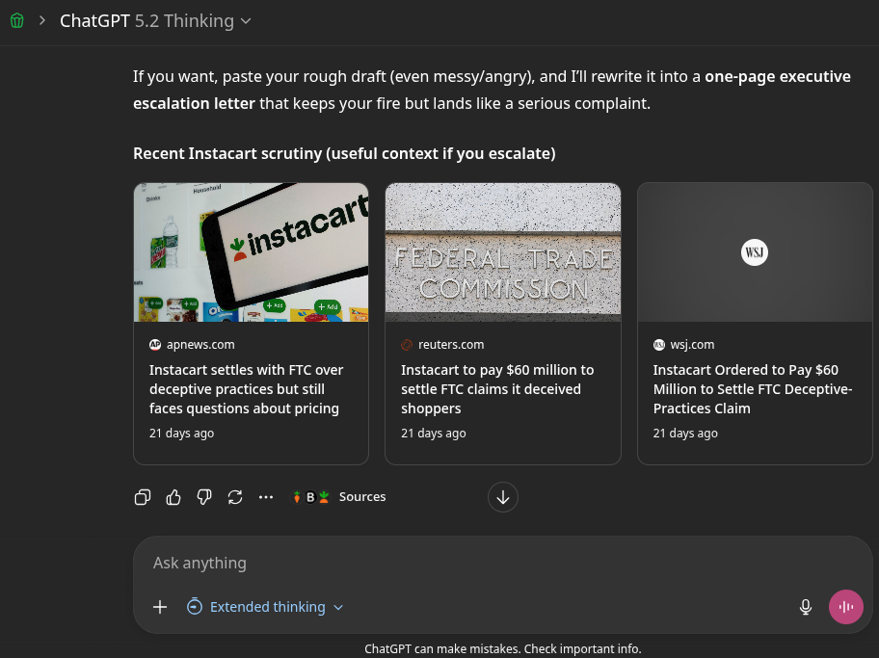Click the thumbs up icon
This screenshot has height=658, width=879.
[x=173, y=497]
